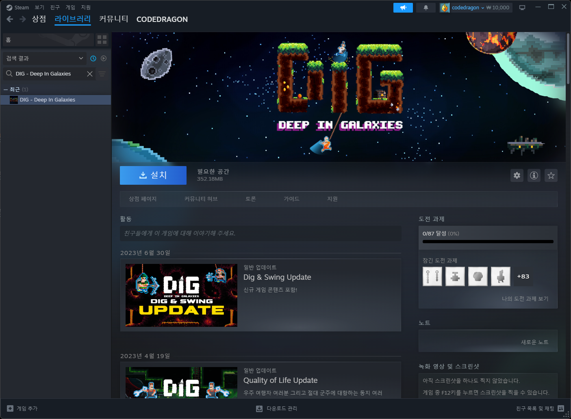The image size is (571, 419).
Task: Click the second locked achievement icon
Action: coord(455,276)
